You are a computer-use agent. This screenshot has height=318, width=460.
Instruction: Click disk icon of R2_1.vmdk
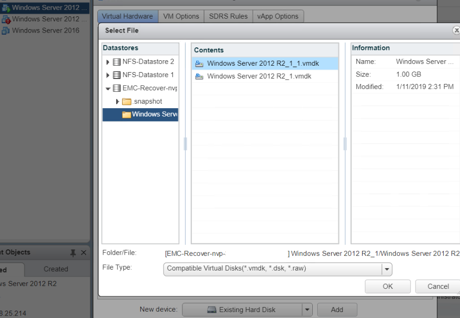(x=199, y=77)
